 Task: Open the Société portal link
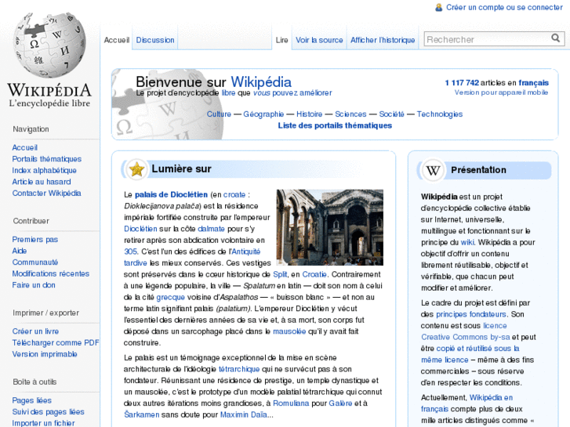(x=391, y=114)
